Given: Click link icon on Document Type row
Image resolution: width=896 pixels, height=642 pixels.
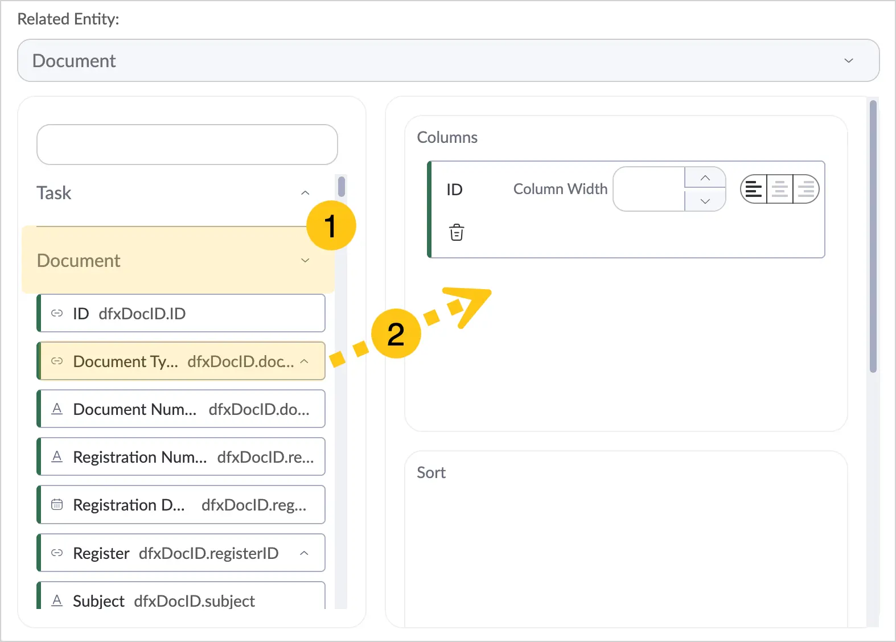Looking at the screenshot, I should 57,361.
